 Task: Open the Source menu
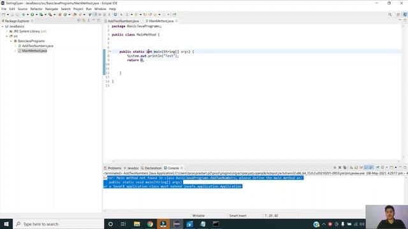click(22, 9)
